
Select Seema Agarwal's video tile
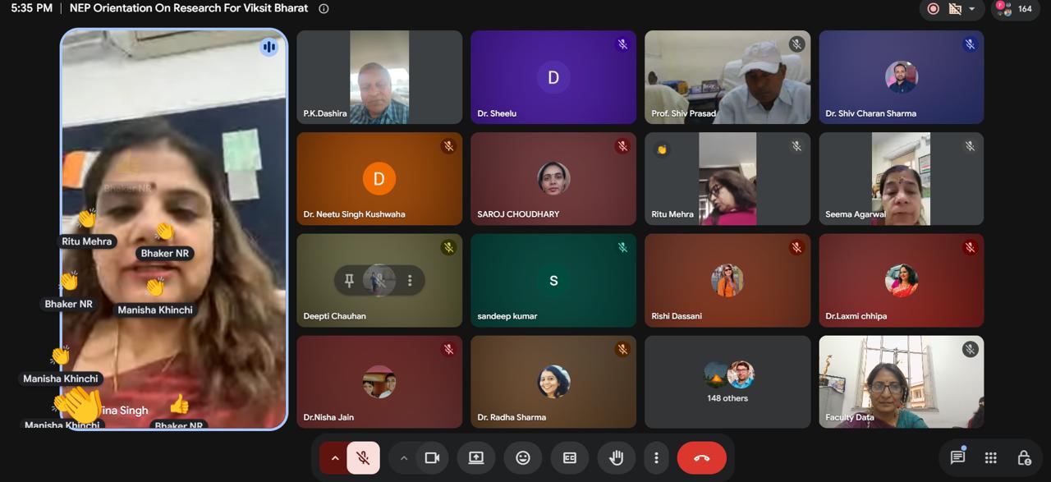(902, 179)
